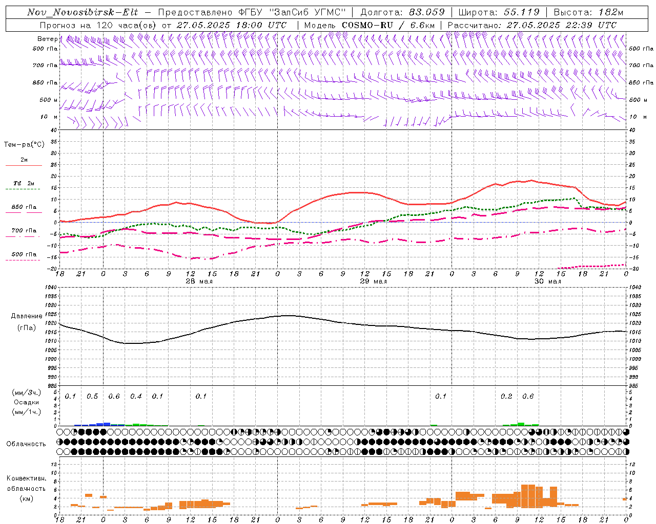
Task: Click the Тем-ра(°C) panel label
Action: point(24,145)
